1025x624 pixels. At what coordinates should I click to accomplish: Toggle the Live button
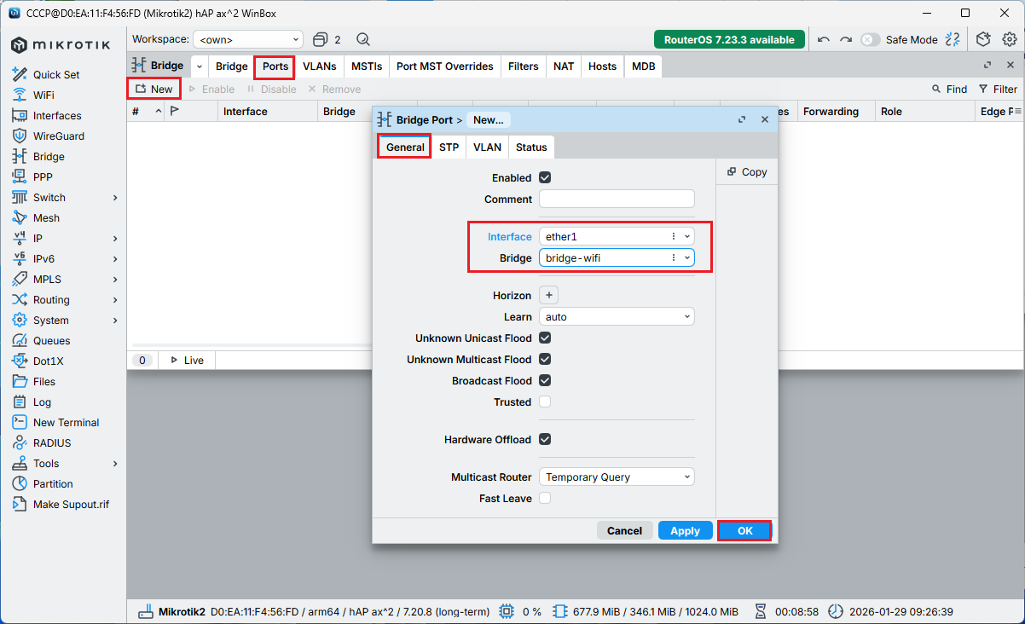pyautogui.click(x=187, y=361)
